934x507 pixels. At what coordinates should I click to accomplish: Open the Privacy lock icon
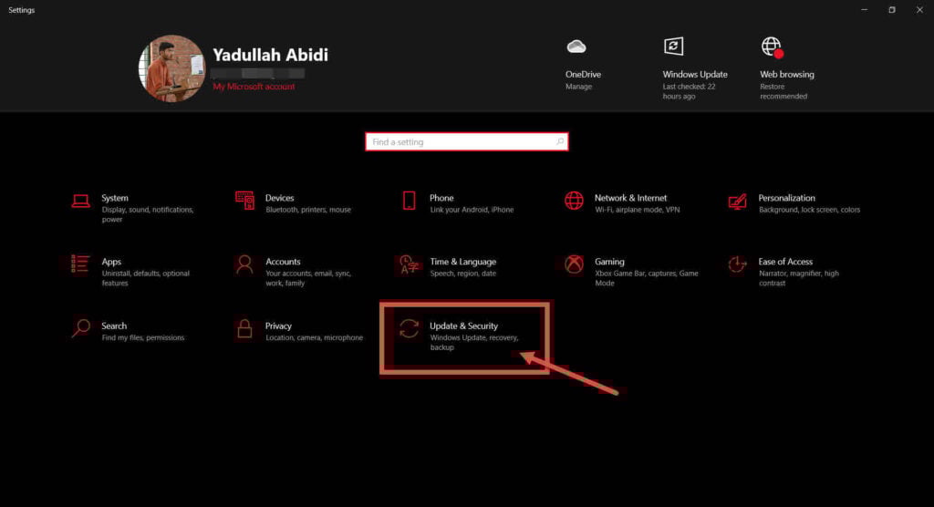pyautogui.click(x=244, y=328)
